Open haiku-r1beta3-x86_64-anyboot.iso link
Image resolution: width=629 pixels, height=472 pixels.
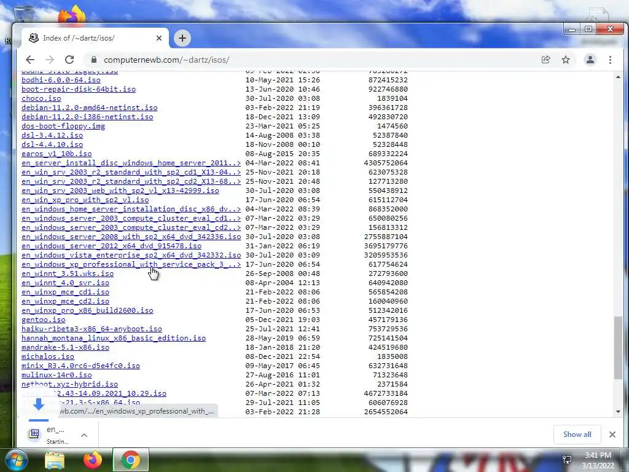click(92, 329)
